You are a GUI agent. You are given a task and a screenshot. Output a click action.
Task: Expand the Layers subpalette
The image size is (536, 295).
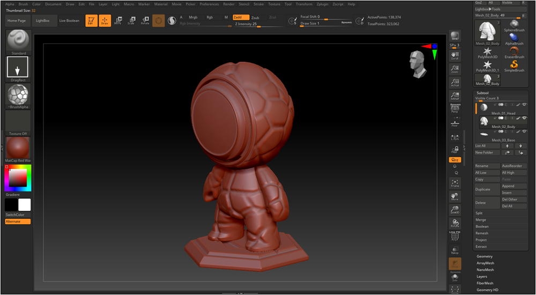click(482, 277)
